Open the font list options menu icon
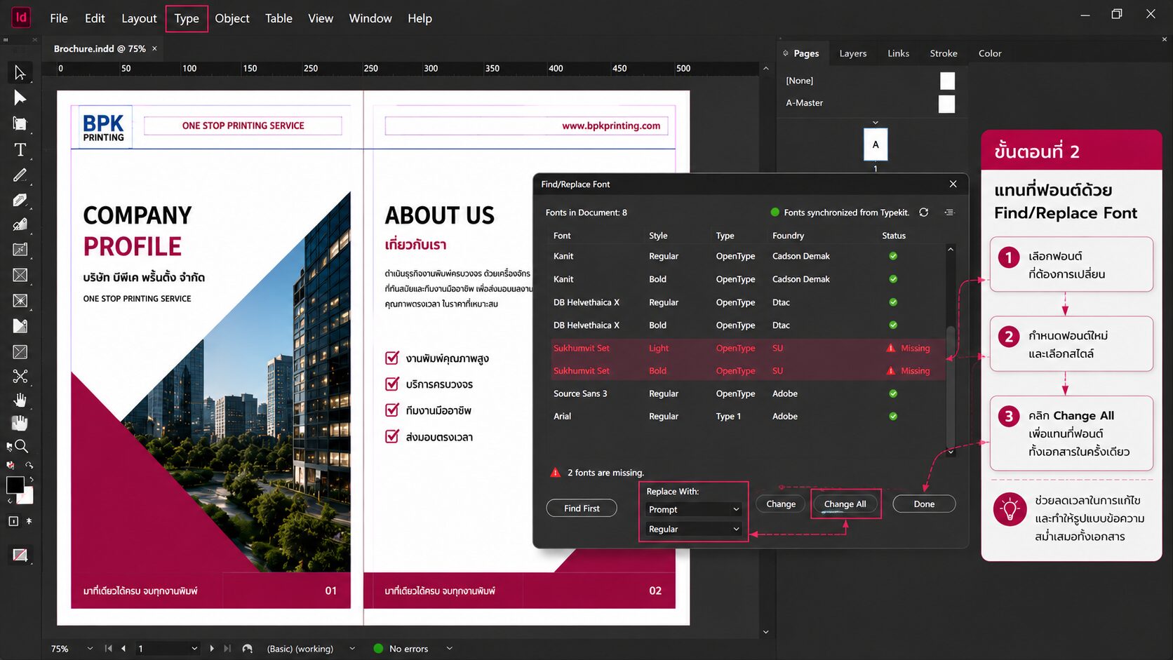The height and width of the screenshot is (660, 1173). tap(949, 212)
